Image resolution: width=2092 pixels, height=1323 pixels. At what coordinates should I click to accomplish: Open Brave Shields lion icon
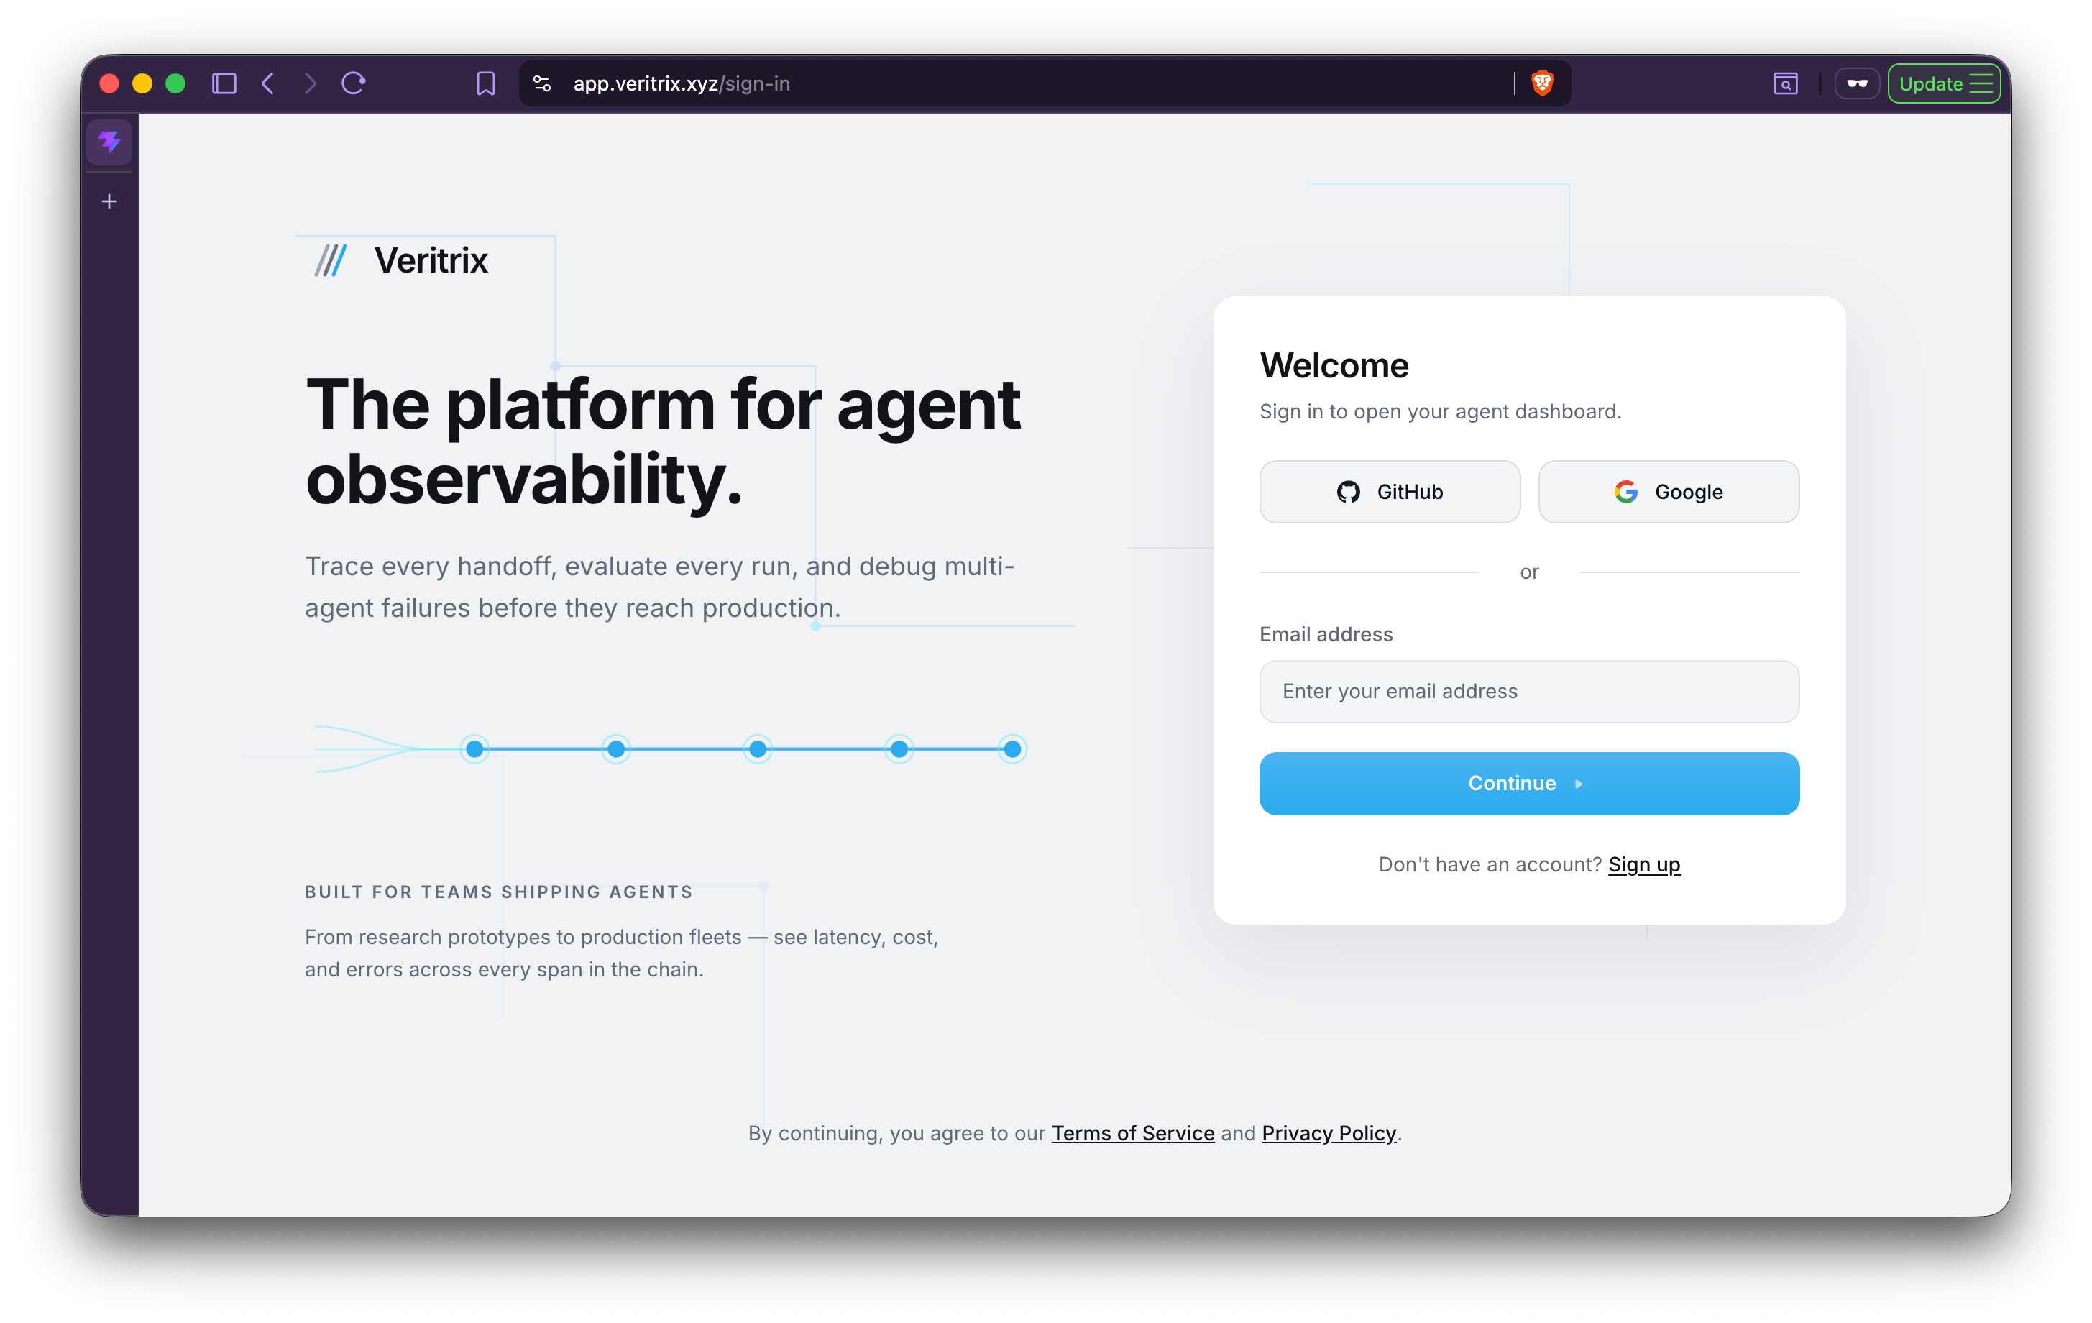click(x=1542, y=83)
